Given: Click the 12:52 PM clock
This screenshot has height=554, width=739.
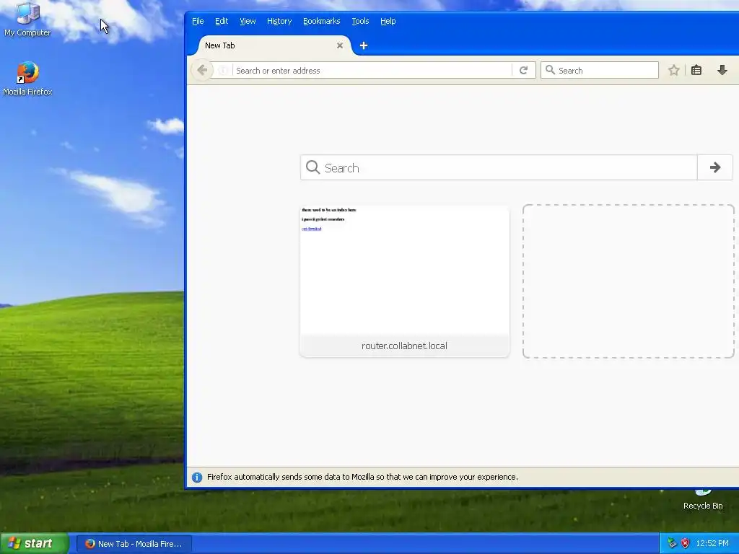Looking at the screenshot, I should pyautogui.click(x=712, y=544).
